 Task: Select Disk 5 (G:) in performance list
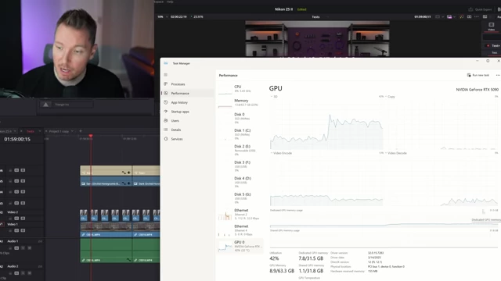tap(240, 197)
